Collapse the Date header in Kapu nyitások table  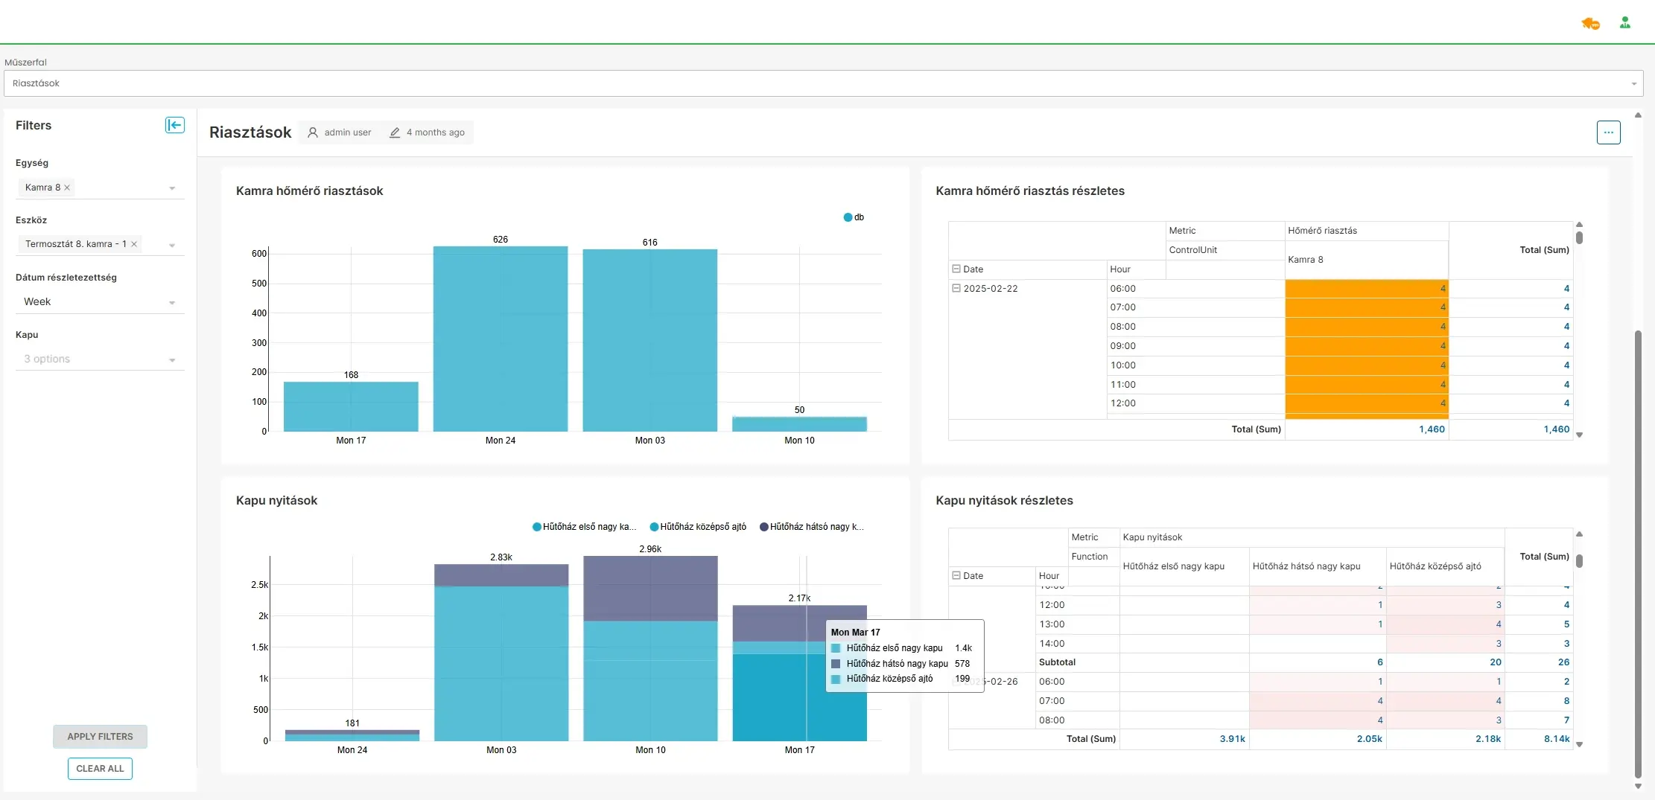click(x=956, y=576)
